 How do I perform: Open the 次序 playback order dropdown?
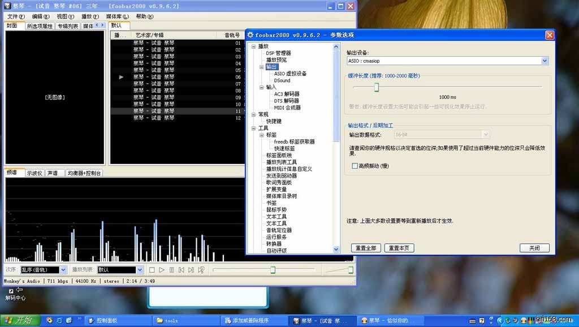coord(63,270)
